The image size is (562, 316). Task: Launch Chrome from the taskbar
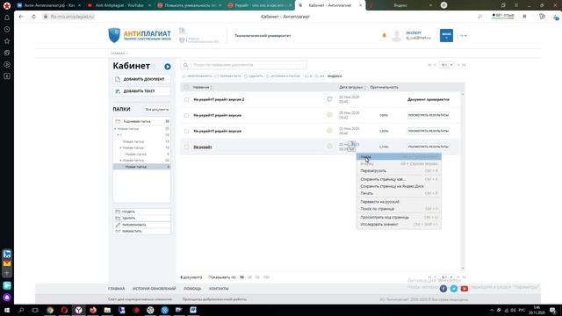(50, 310)
